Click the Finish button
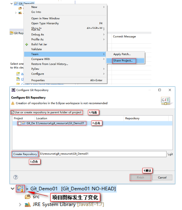The height and width of the screenshot is (210, 182). coord(140,177)
